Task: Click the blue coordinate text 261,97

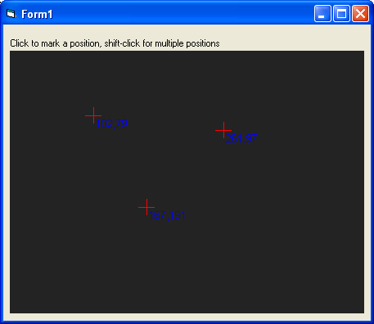Action: pos(241,138)
